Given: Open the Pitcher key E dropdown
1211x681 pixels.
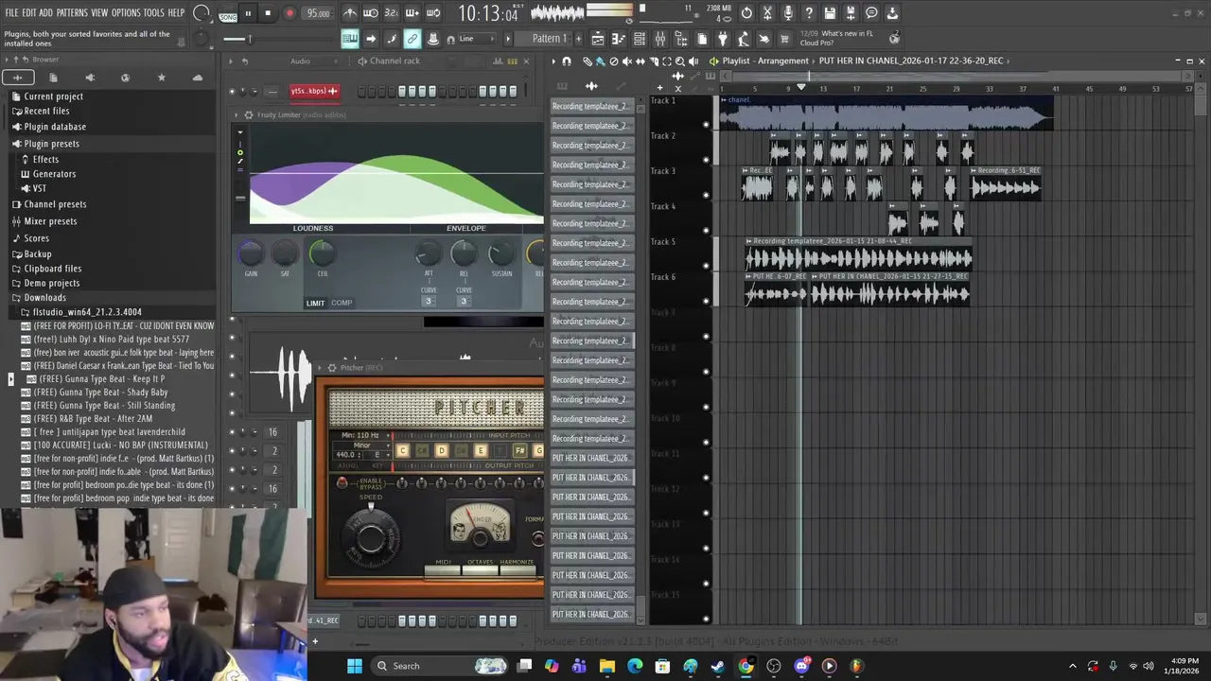Looking at the screenshot, I should tap(377, 455).
